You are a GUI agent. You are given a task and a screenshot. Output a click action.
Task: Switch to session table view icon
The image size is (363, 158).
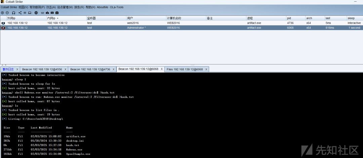(x=25, y=13)
